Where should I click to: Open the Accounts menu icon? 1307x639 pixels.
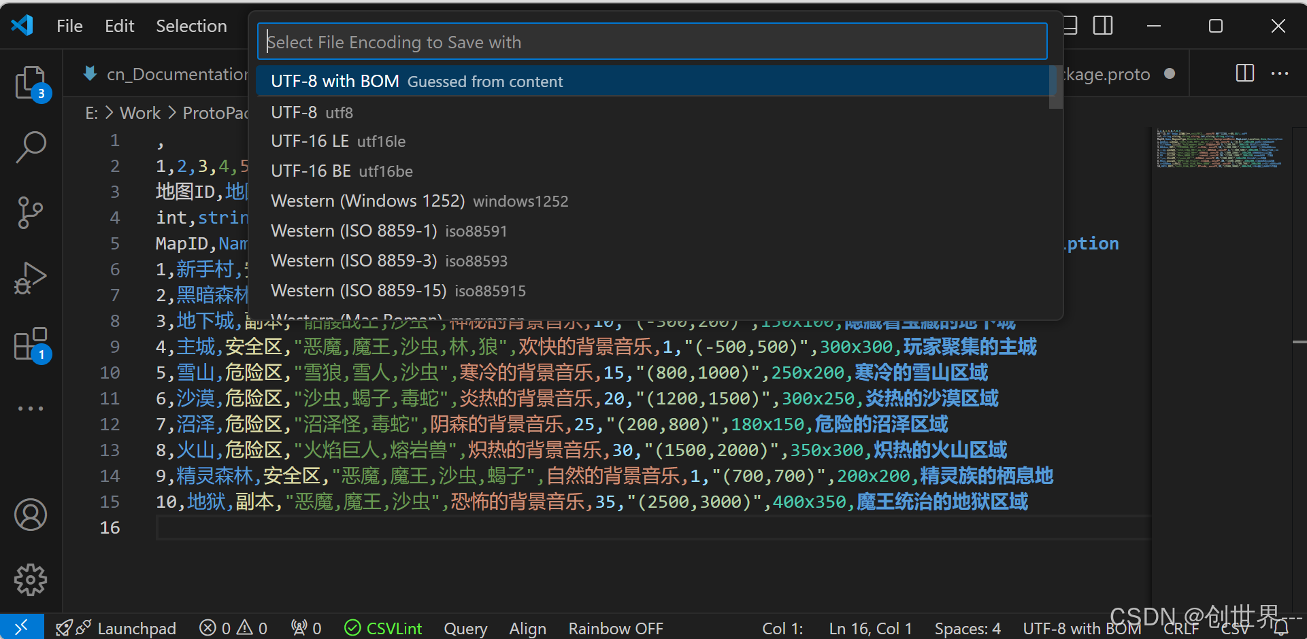point(31,515)
